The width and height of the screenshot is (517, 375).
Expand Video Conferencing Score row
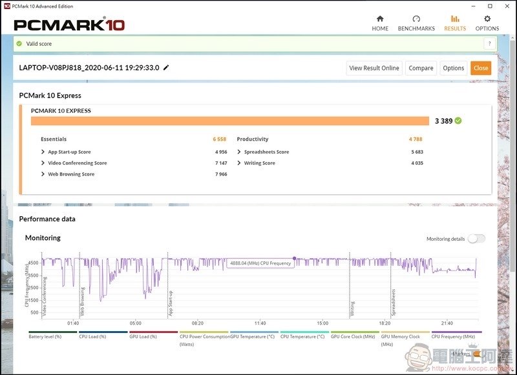click(x=77, y=163)
